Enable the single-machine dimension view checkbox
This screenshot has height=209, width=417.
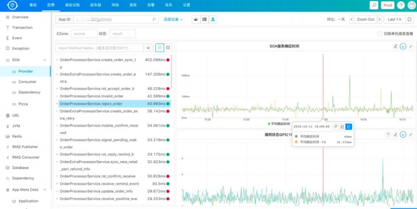pos(379,34)
